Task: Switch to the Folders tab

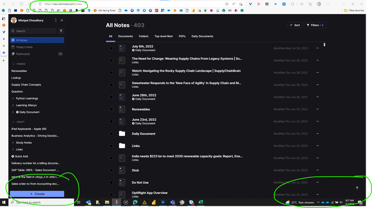Action: (x=143, y=36)
